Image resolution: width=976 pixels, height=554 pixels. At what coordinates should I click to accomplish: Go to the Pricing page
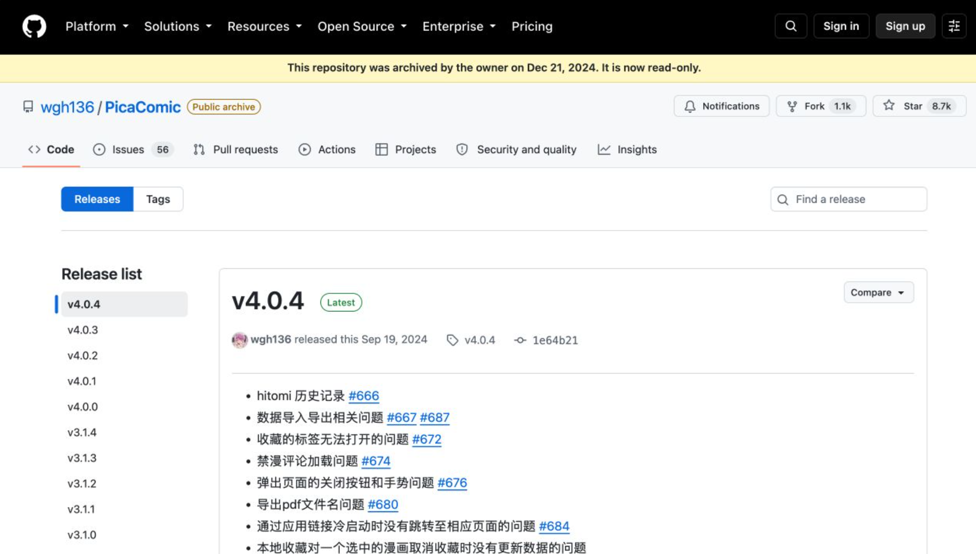(x=532, y=26)
